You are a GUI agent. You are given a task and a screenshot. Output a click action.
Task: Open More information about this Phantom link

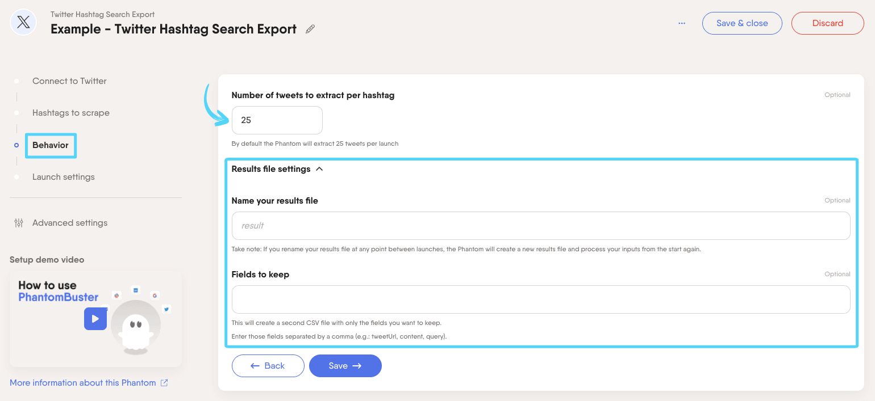[83, 383]
